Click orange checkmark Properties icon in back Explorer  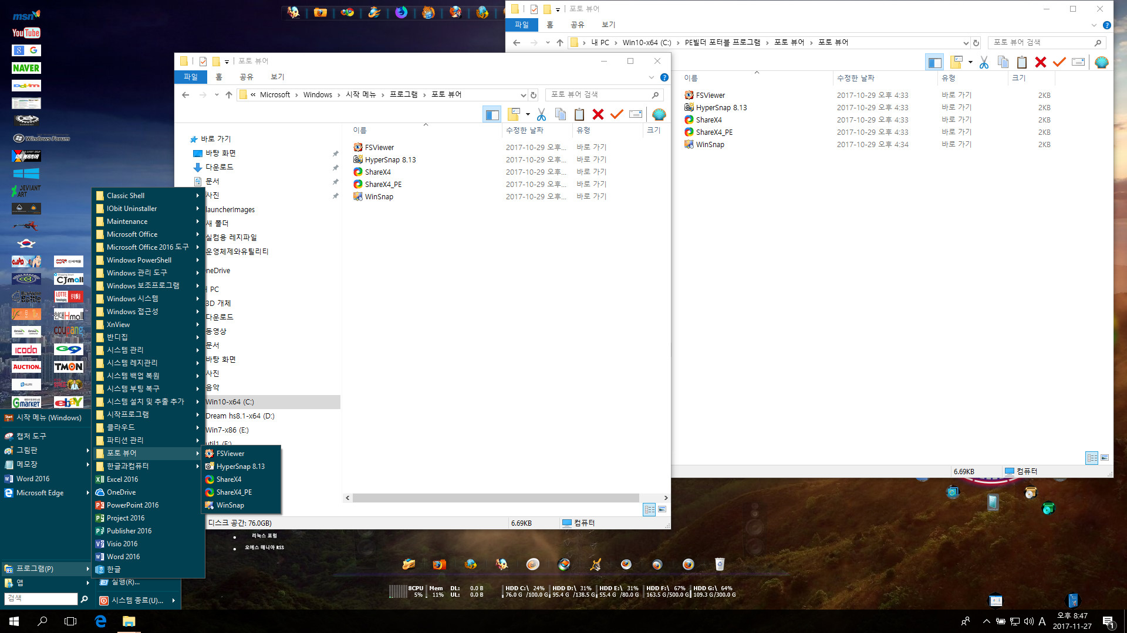point(1059,62)
